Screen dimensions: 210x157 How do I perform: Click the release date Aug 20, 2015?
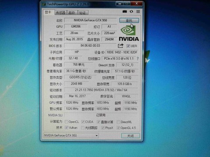pos(74,39)
